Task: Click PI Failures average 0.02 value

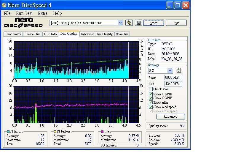Action: (88, 135)
